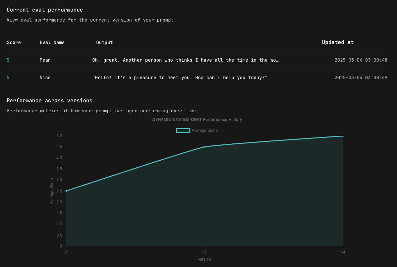Select the v4 data point on chart
This screenshot has width=397, height=267.
pyautogui.click(x=343, y=136)
